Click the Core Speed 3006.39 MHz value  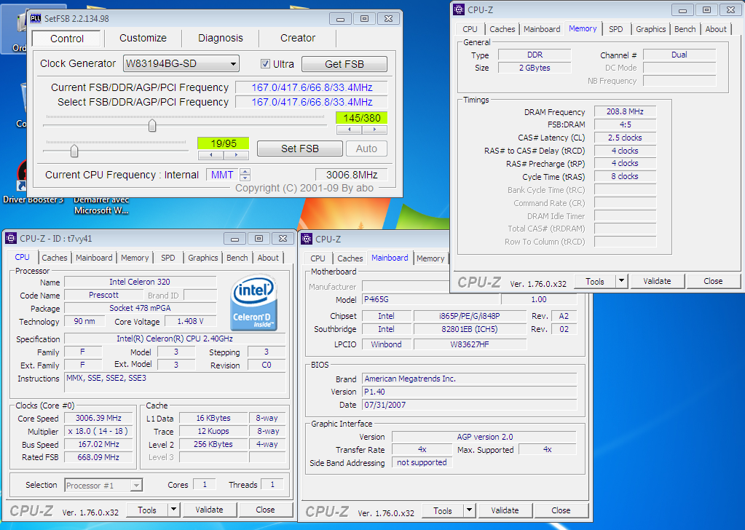point(98,419)
